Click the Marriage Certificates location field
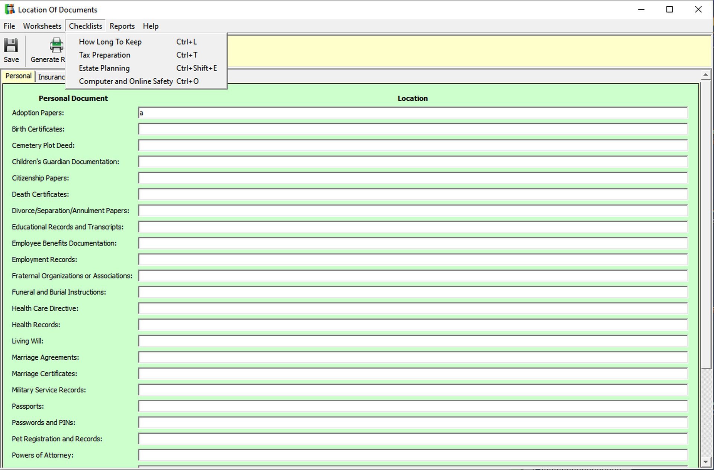 click(x=413, y=374)
